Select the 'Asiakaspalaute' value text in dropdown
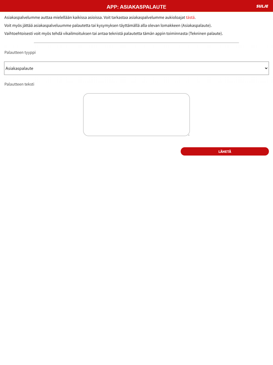 pos(19,68)
